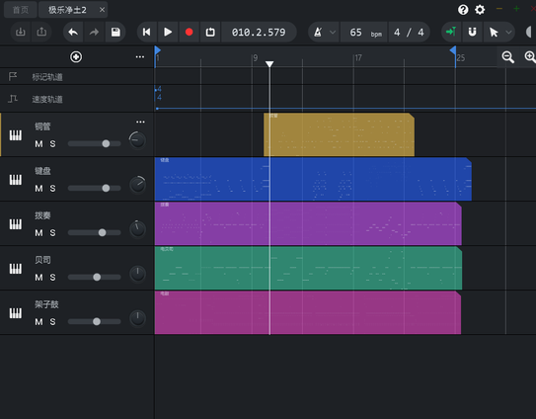Toggle the magnet snap icon
536x419 pixels.
[472, 33]
